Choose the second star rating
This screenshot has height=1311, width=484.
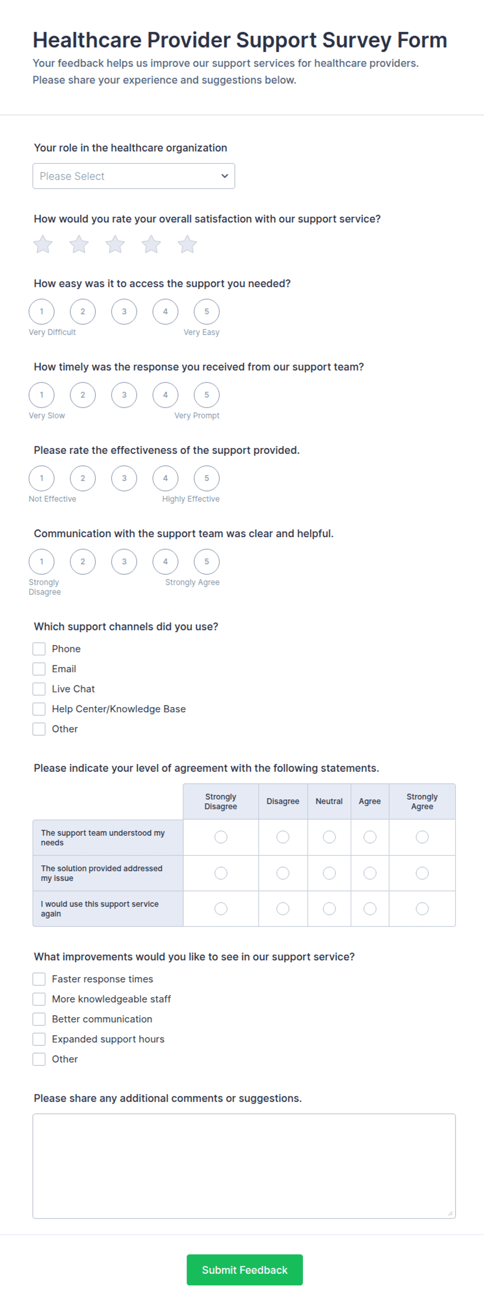click(x=79, y=244)
